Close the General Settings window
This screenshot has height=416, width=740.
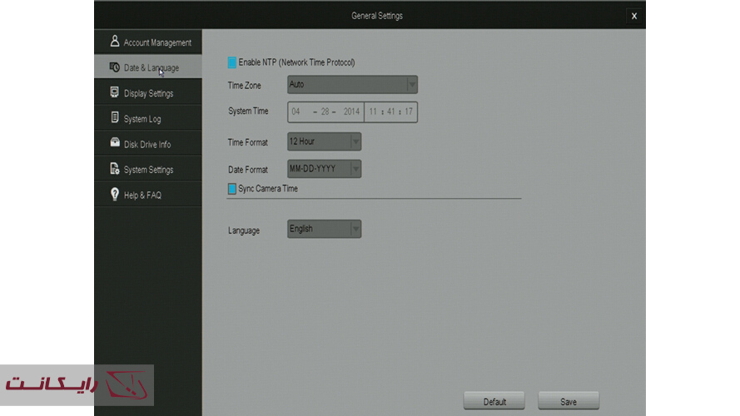[634, 16]
